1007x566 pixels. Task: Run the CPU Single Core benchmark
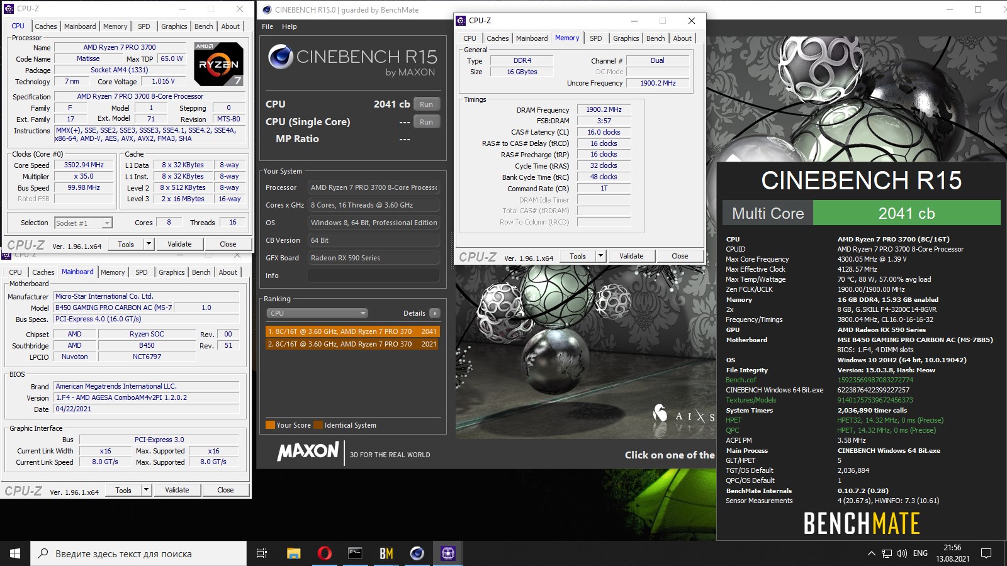pyautogui.click(x=426, y=122)
